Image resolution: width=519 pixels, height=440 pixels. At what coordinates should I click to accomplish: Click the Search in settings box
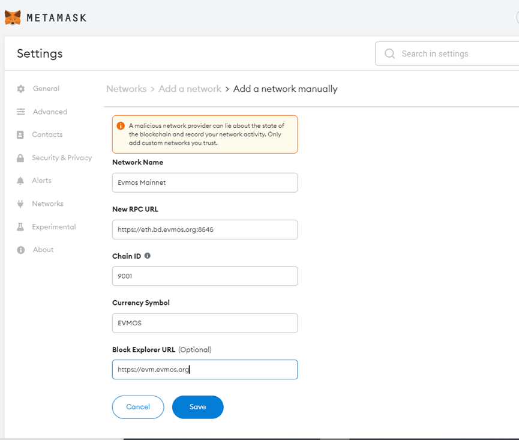447,53
